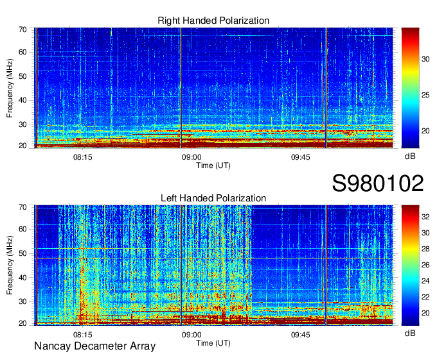Click the 09:00 tick label on bottom plot

tap(192, 335)
